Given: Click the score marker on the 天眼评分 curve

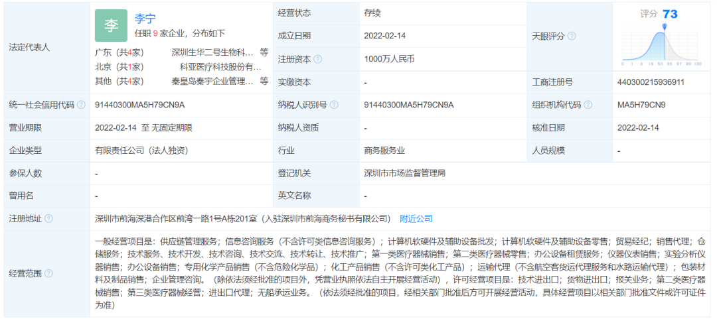Looking at the screenshot, I should 665,27.
